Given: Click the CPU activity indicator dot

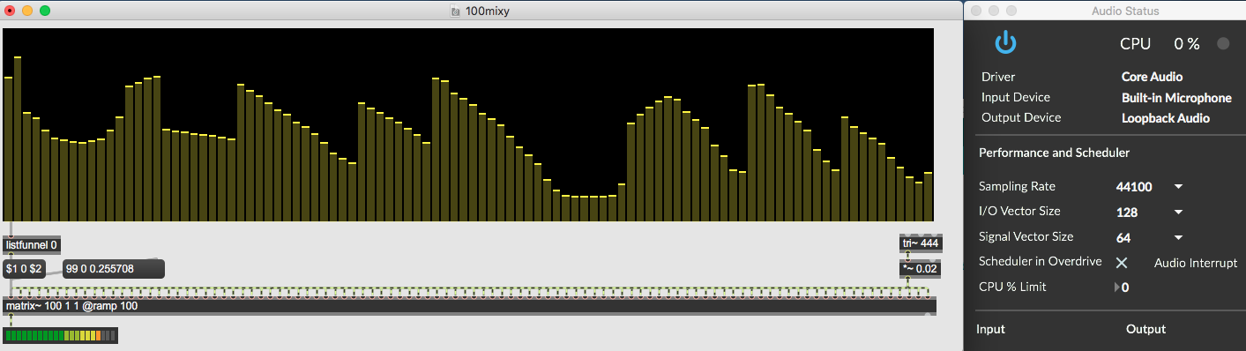Looking at the screenshot, I should coord(1223,43).
